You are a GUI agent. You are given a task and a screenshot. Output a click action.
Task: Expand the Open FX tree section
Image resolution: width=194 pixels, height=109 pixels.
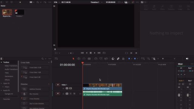coord(1,84)
